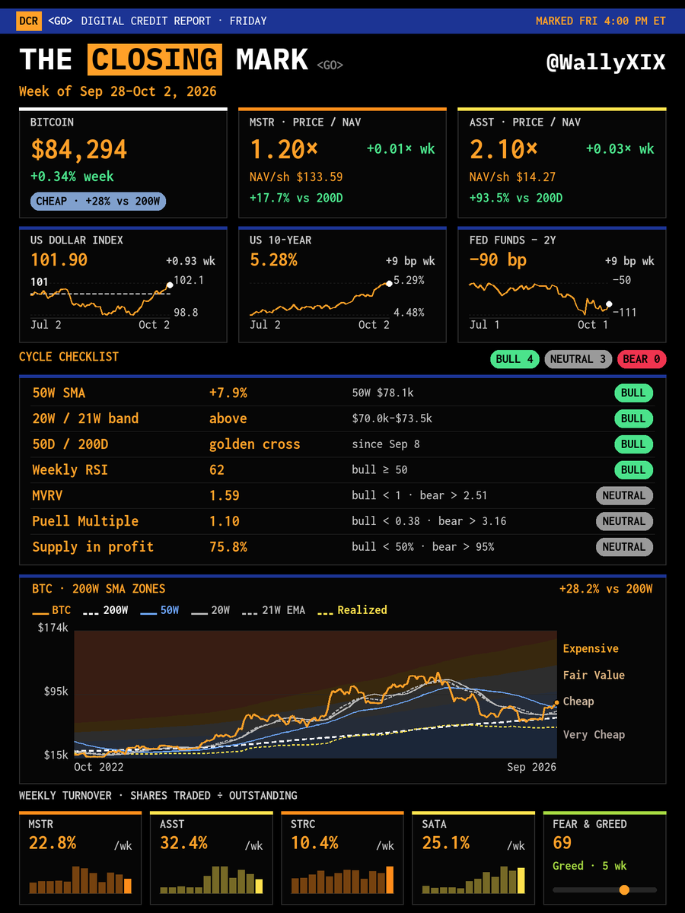This screenshot has width=685, height=913.
Task: Click the BULL tag on 50D / 200D row
Action: pos(633,444)
